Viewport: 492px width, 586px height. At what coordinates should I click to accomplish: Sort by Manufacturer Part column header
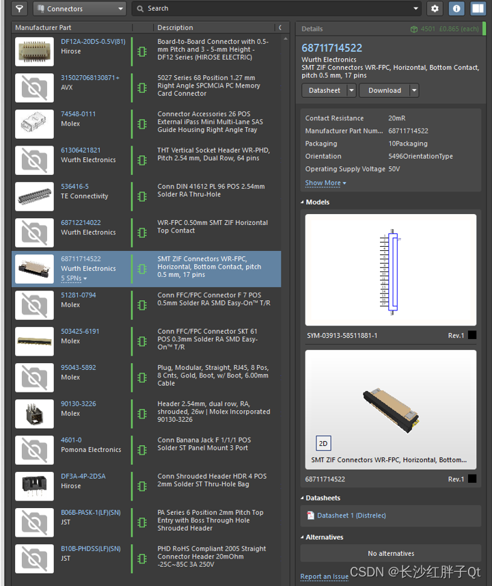tap(43, 27)
